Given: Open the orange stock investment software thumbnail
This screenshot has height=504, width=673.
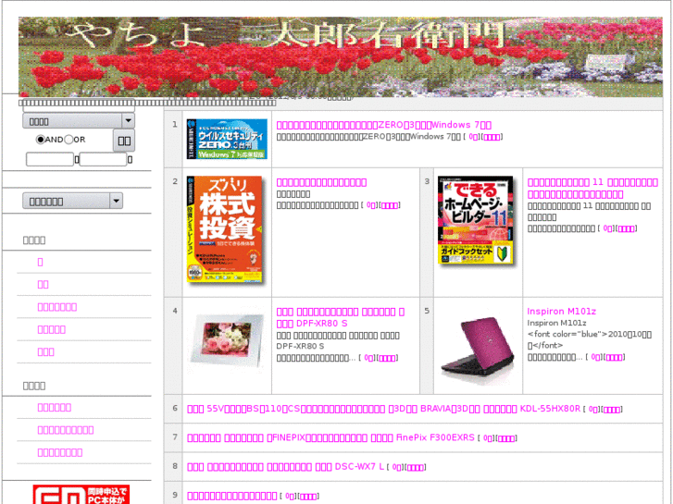Looking at the screenshot, I should [x=225, y=229].
